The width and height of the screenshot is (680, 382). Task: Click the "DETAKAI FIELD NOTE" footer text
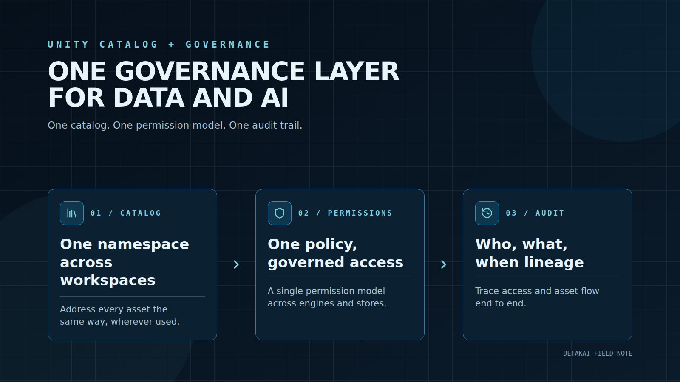point(598,353)
